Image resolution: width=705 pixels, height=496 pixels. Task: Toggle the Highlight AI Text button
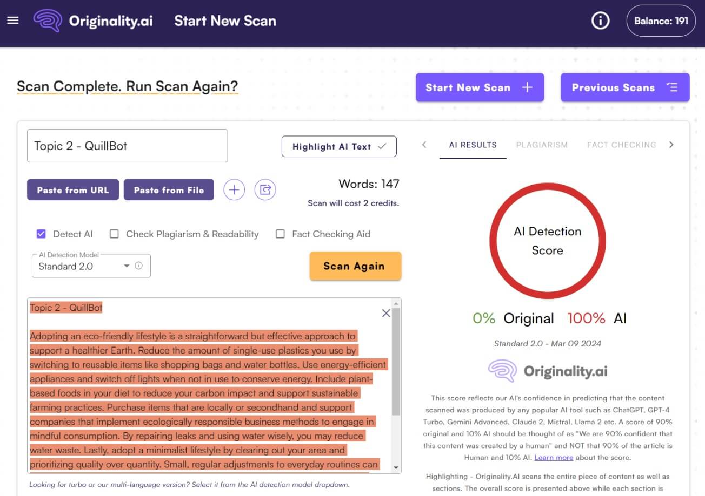click(x=339, y=146)
